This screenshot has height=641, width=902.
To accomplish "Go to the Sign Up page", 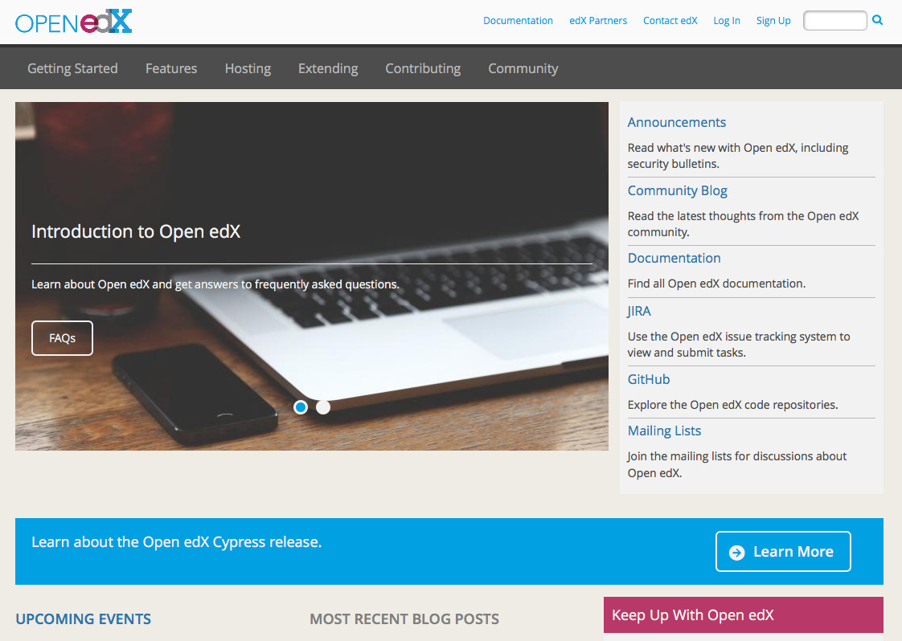I will pyautogui.click(x=773, y=21).
